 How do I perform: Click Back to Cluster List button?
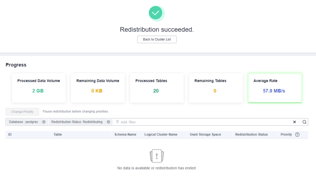(x=157, y=39)
